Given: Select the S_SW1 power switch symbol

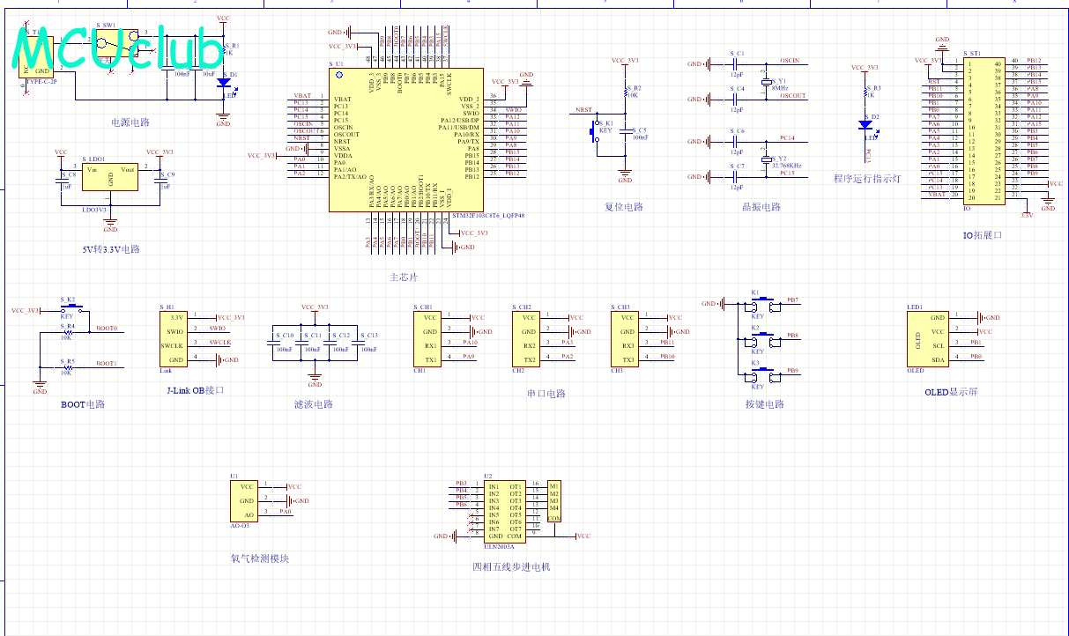Looking at the screenshot, I should 110,45.
